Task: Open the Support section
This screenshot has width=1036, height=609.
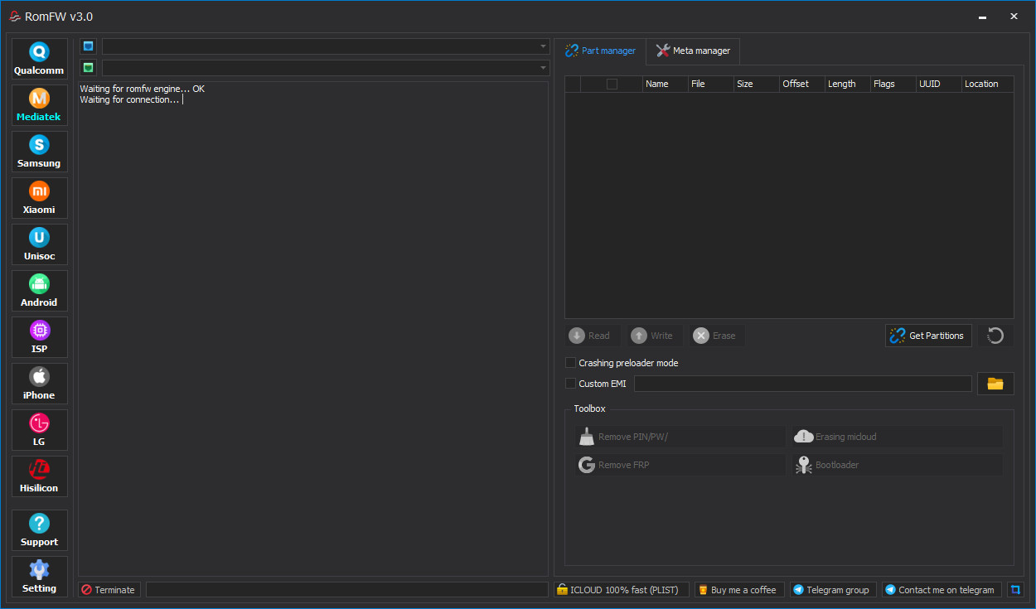Action: (39, 530)
